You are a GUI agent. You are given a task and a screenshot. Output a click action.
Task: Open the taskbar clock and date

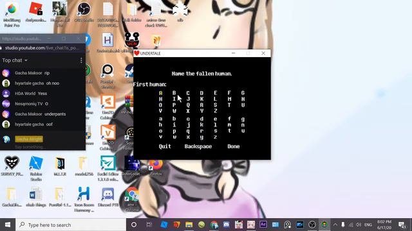[384, 225]
